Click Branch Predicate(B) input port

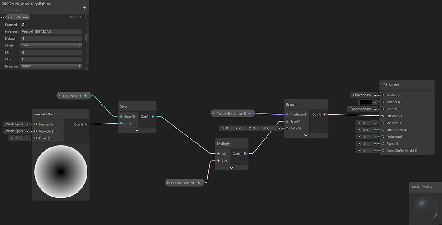pos(287,115)
